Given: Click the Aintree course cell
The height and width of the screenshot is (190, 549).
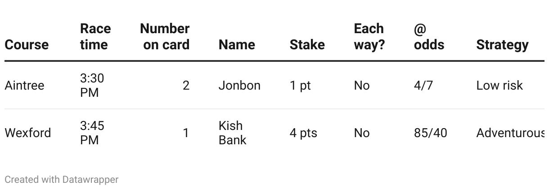Looking at the screenshot, I should point(24,86).
